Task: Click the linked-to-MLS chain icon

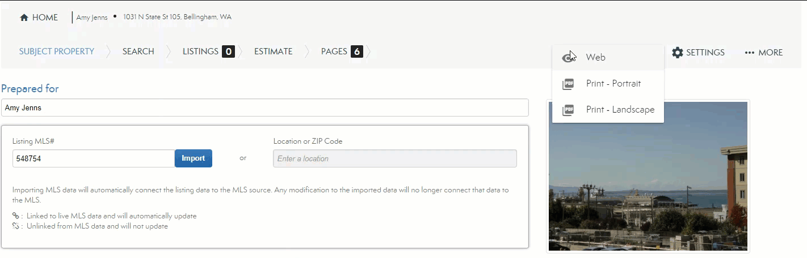Action: [x=16, y=216]
